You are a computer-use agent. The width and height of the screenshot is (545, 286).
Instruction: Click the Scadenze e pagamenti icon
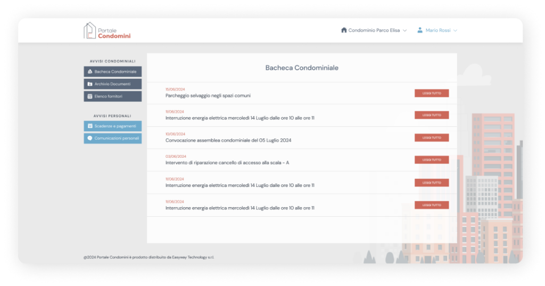[90, 126]
